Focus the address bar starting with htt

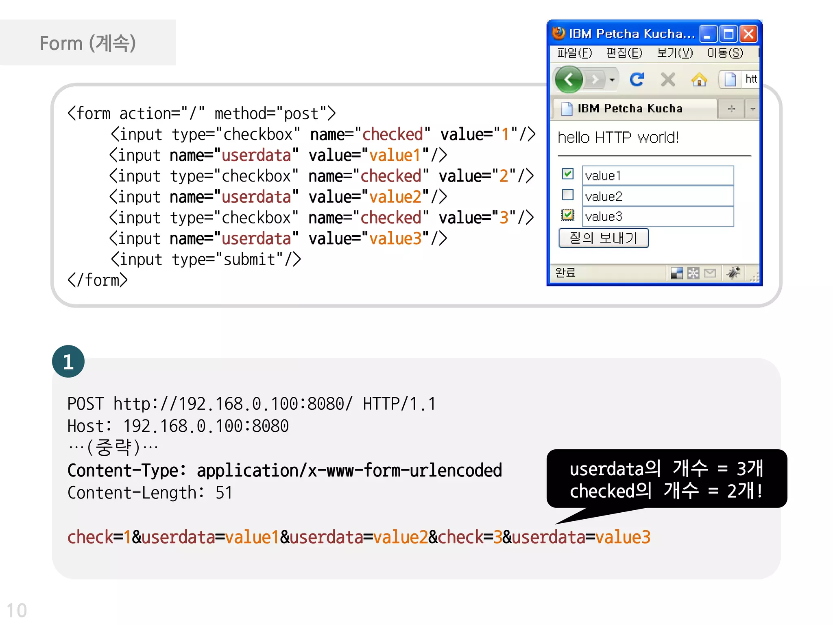point(750,79)
